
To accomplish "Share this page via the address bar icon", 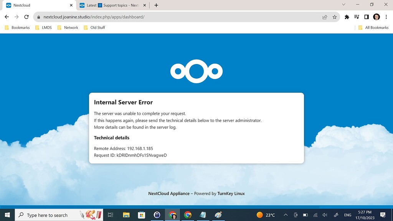I will [325, 17].
